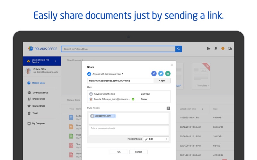
Task: Share the link via Facebook icon
Action: (154, 74)
